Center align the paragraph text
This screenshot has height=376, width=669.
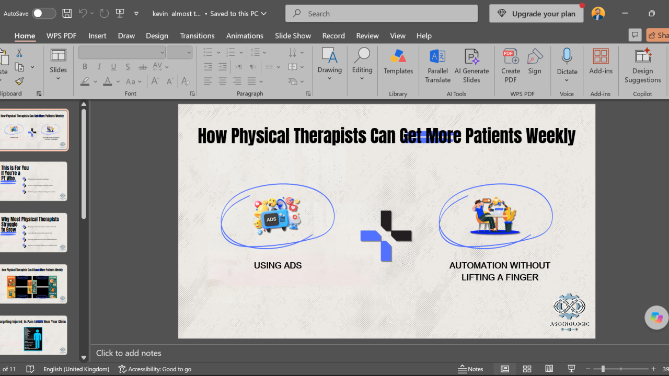coord(223,81)
